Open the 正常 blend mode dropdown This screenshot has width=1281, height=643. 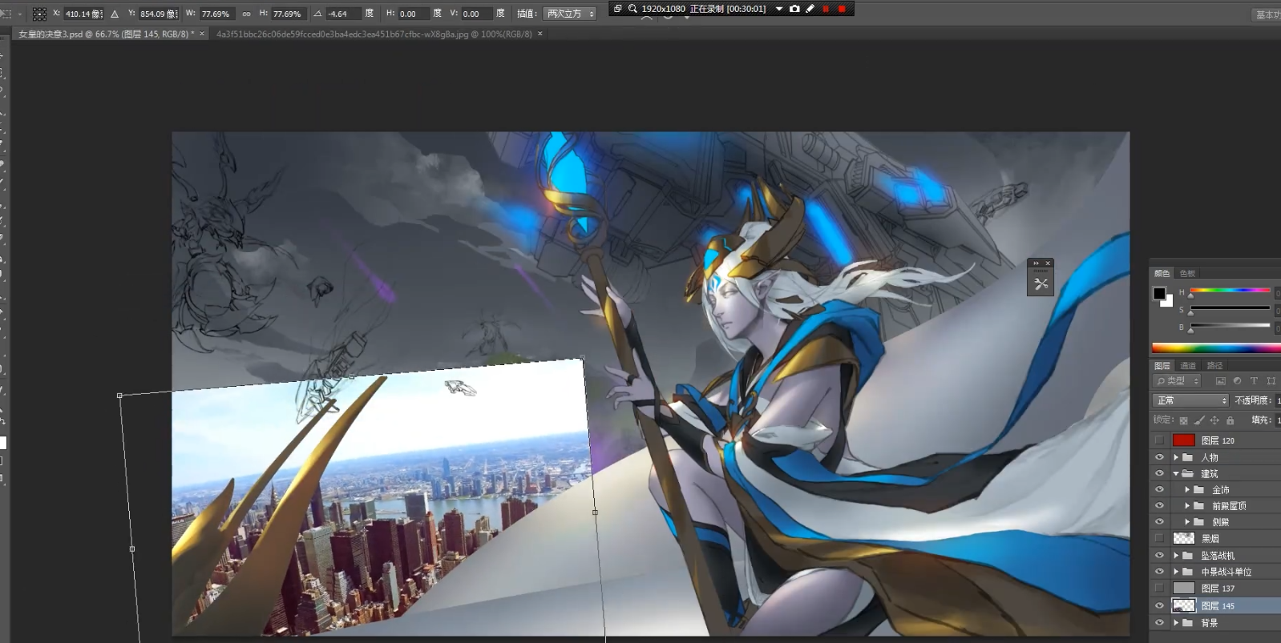[x=1190, y=400]
